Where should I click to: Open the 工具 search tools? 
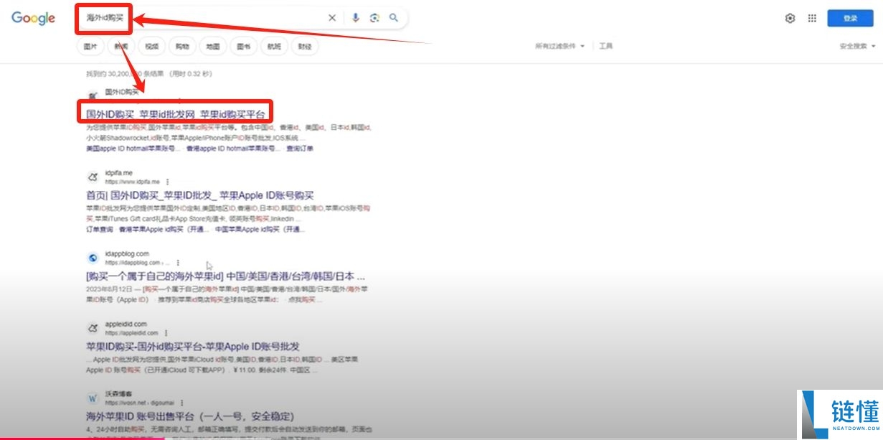(606, 46)
